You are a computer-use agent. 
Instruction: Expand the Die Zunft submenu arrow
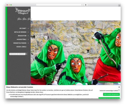tap(28, 28)
